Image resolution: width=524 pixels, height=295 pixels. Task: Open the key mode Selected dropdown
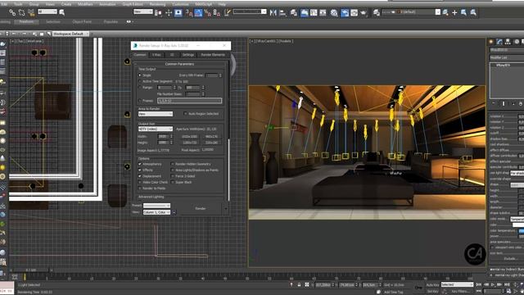(457, 284)
